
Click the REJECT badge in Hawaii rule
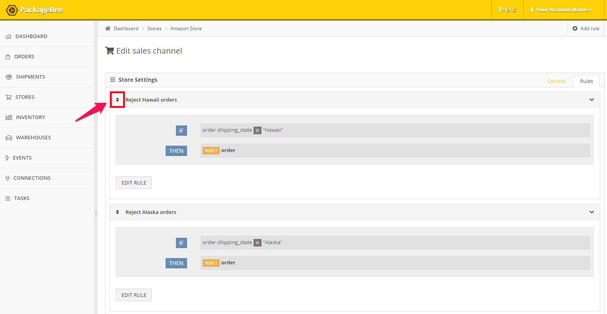pos(211,151)
